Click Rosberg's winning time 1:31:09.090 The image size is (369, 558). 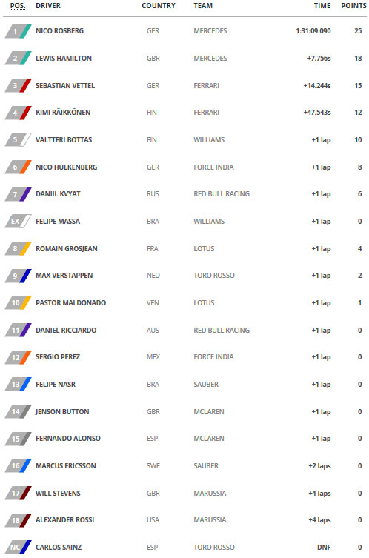tap(313, 31)
